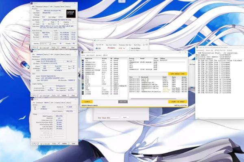
Task: Click the '32M Calculation Start' line in Super PI
Action: click(218, 53)
